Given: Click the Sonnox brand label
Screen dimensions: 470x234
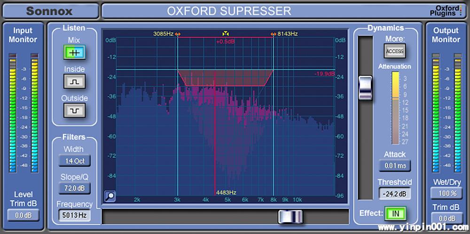Looking at the screenshot, I should [50, 11].
